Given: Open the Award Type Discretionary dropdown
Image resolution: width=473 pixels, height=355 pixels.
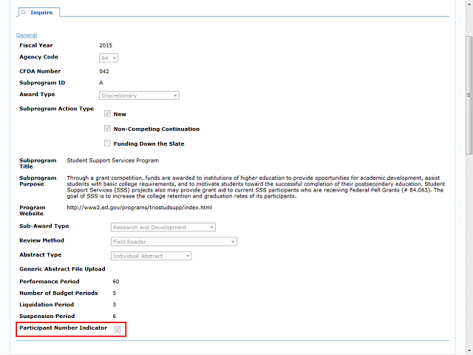Looking at the screenshot, I should (x=139, y=95).
